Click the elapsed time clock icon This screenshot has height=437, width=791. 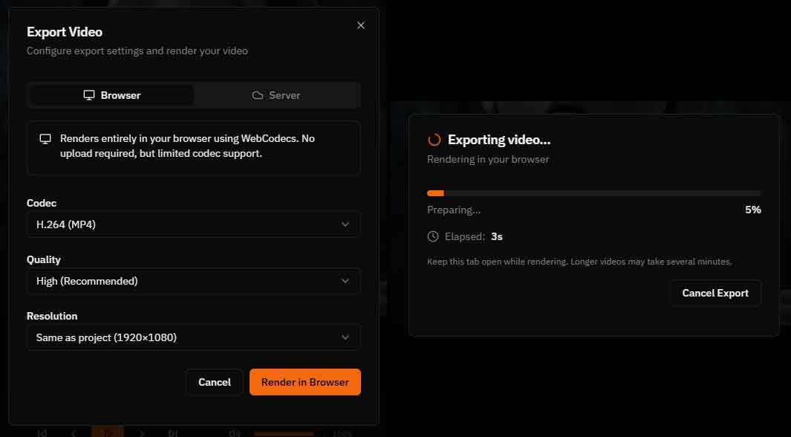[x=433, y=236]
